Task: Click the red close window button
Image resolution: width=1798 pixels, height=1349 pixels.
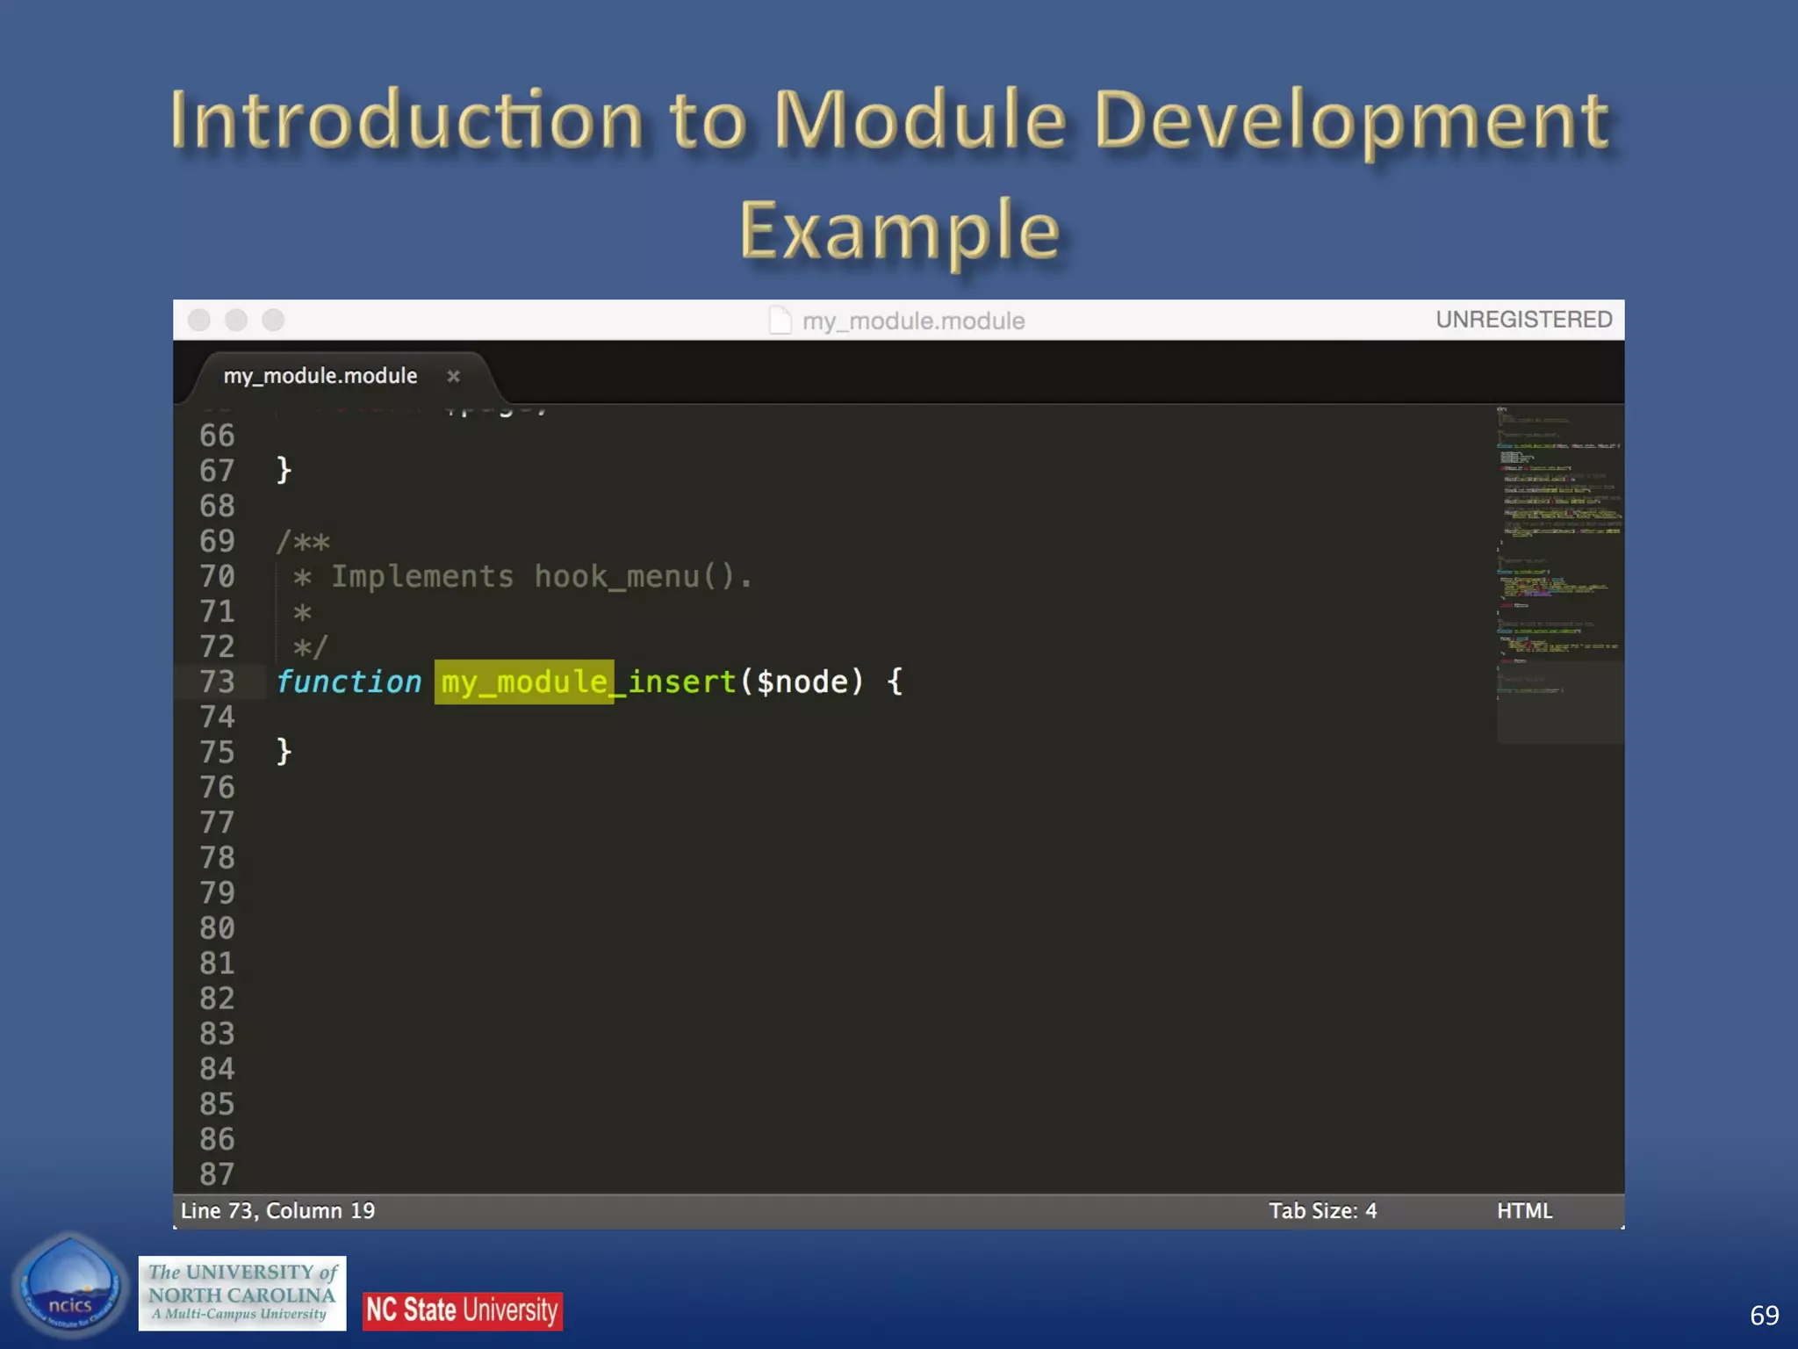Action: 199,321
